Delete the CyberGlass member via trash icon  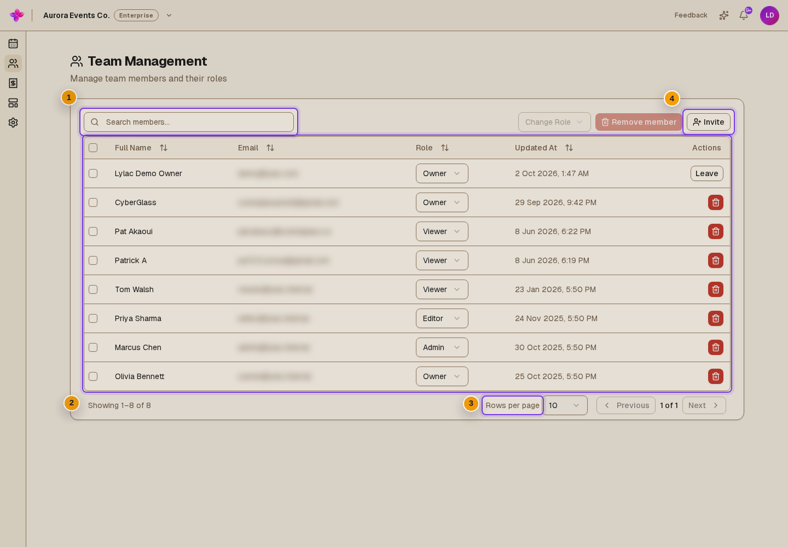tap(716, 202)
